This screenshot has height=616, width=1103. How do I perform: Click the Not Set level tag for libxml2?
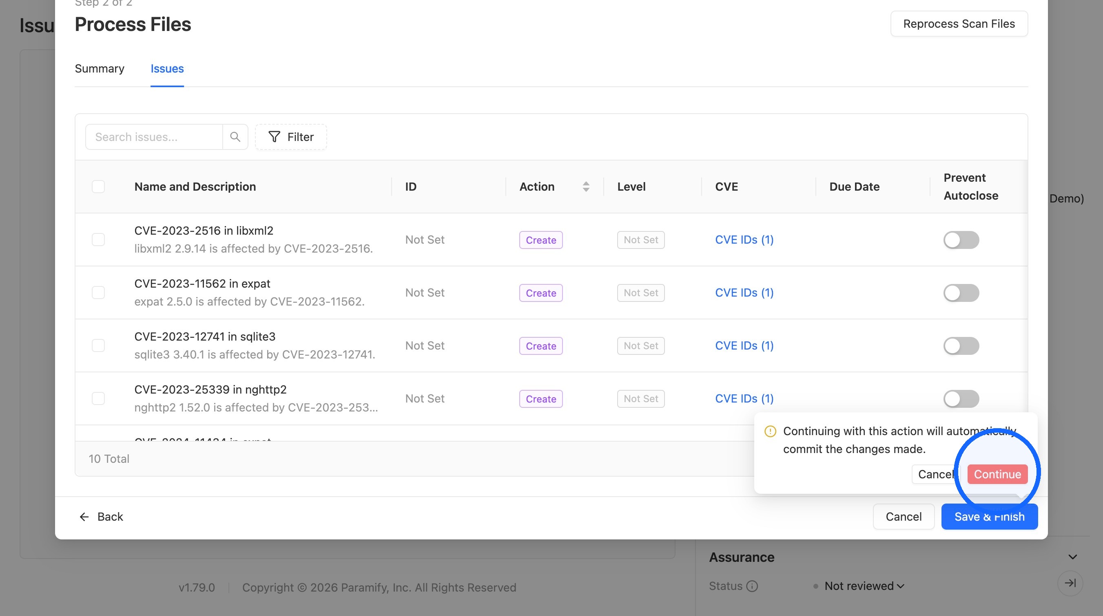pos(640,240)
